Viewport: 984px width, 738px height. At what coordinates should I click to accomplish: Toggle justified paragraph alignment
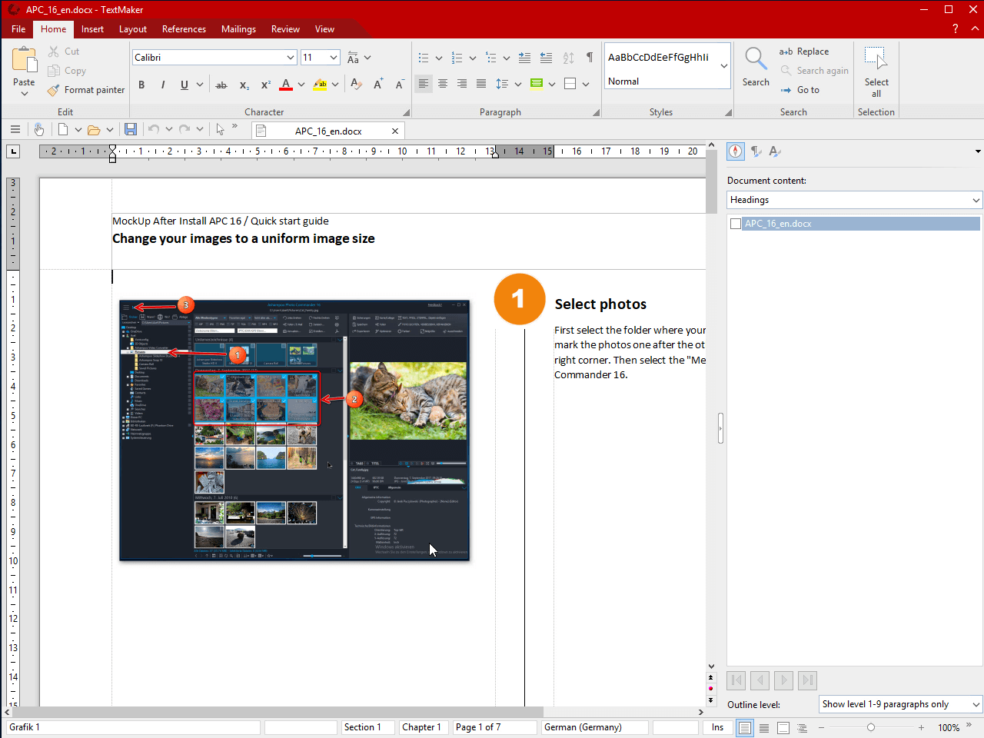[x=481, y=84]
